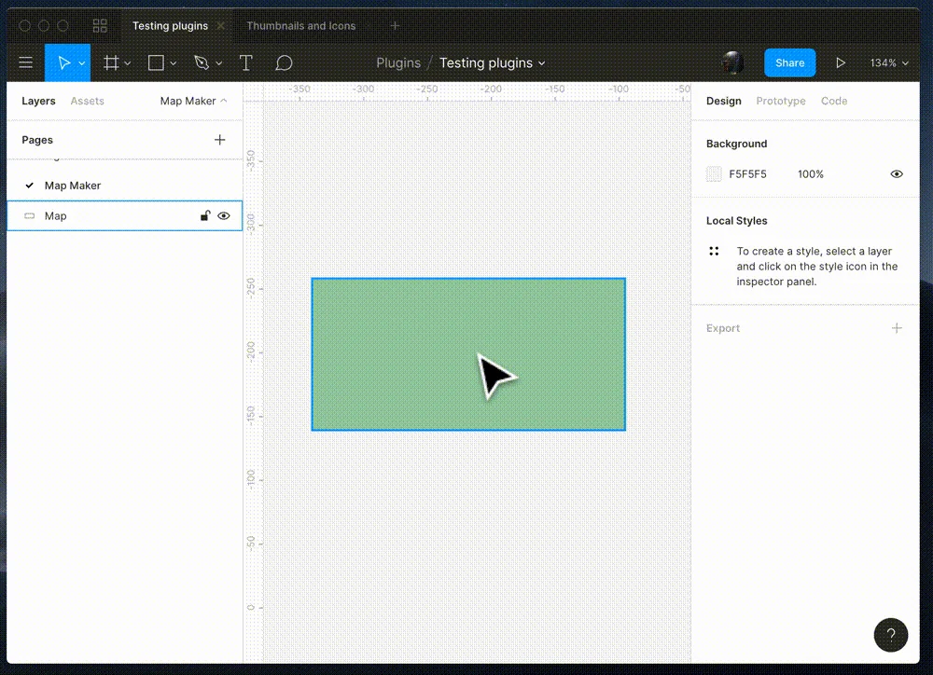Select the Rectangle shape tool
This screenshot has height=675, width=933.
click(x=155, y=62)
